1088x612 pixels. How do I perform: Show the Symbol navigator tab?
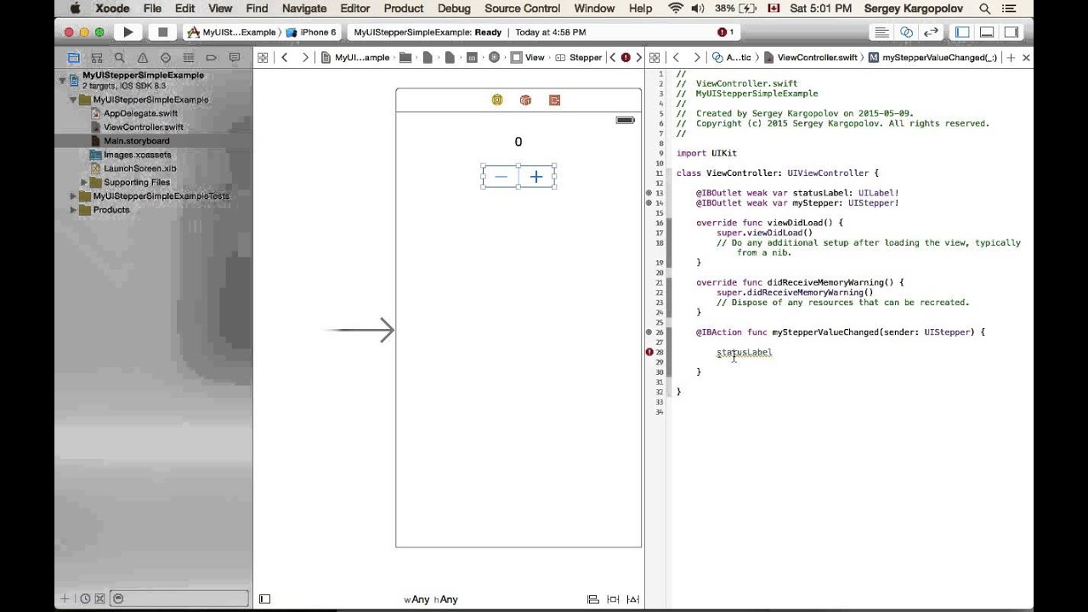click(97, 58)
